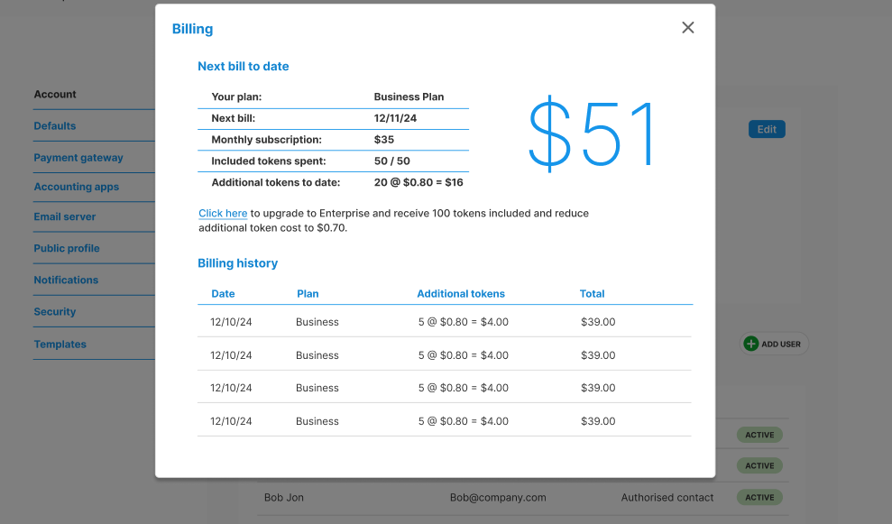
Task: Click the $35 monthly subscription value
Action: coord(384,140)
